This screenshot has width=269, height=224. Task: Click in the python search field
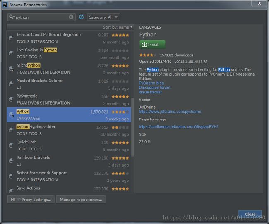pyautogui.click(x=41, y=17)
